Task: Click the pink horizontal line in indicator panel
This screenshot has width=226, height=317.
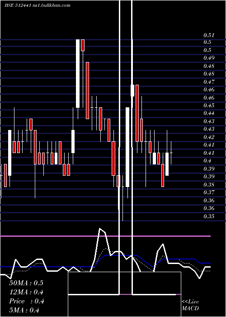Action: point(105,236)
